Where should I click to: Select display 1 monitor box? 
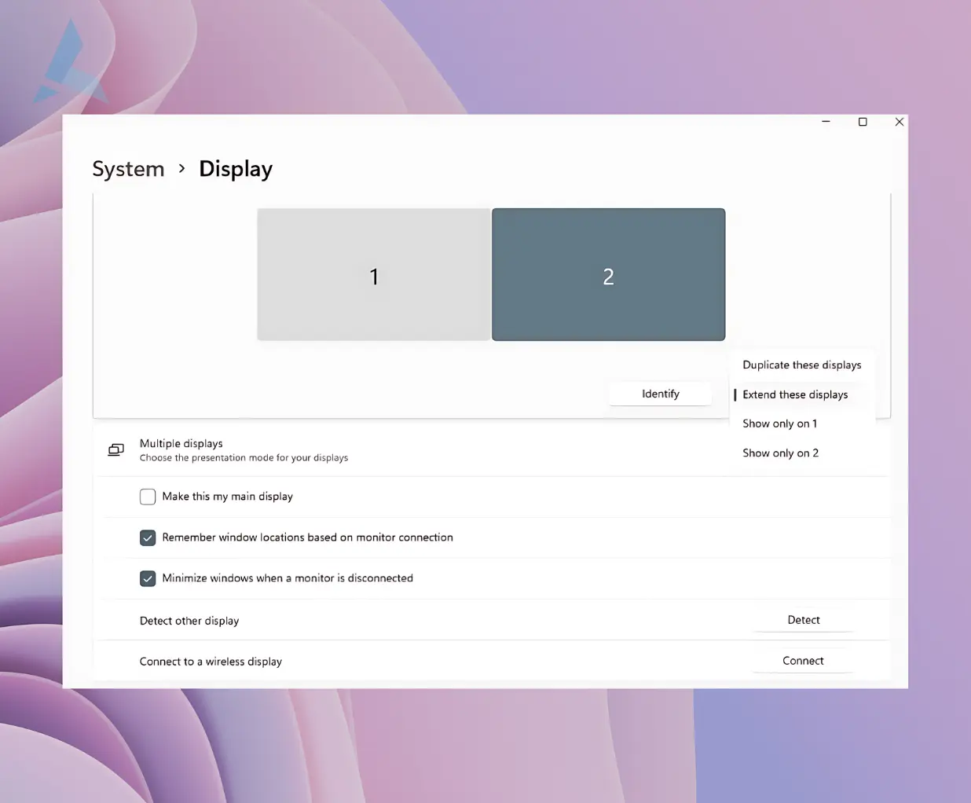[373, 274]
